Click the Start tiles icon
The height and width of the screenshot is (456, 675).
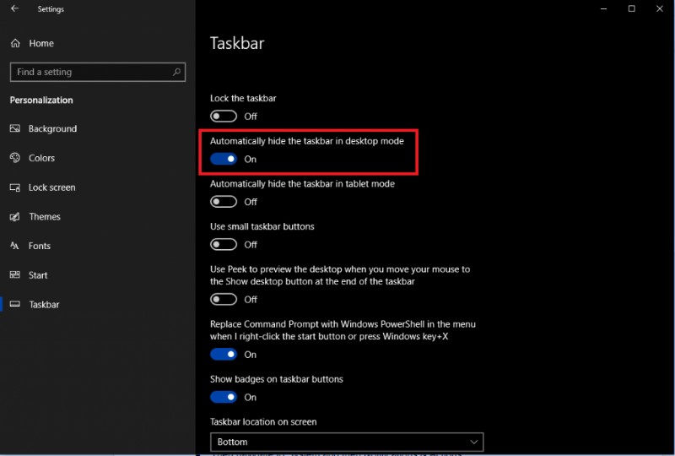pos(15,275)
